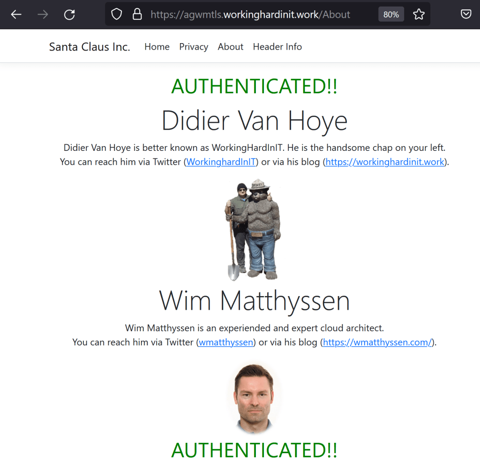The image size is (480, 462).
Task: Visit the https://wmatthyssen.com/ blog link
Action: click(x=377, y=342)
